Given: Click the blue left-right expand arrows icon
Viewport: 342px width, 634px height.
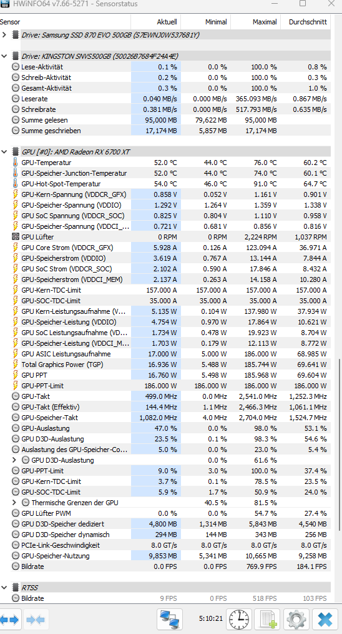Looking at the screenshot, I should [9, 619].
